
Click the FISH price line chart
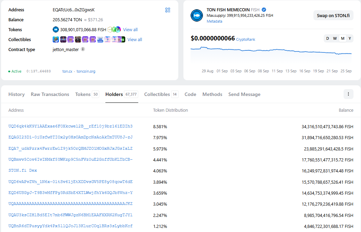point(271,54)
